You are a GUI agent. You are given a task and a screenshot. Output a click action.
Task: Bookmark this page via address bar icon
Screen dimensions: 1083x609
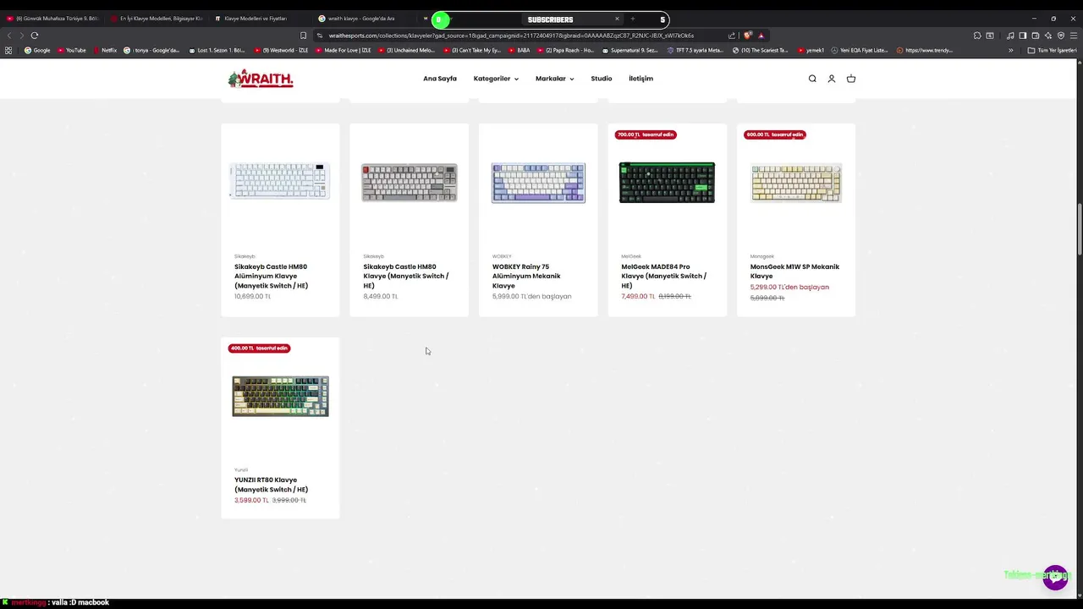[x=303, y=36]
